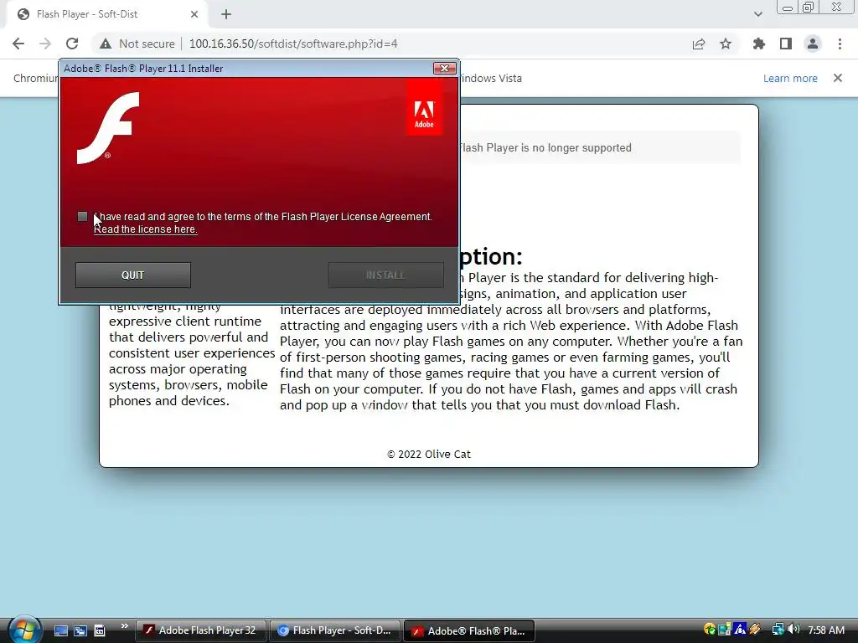Go back with the browser back arrow
Screen dimensions: 858x643
click(18, 44)
